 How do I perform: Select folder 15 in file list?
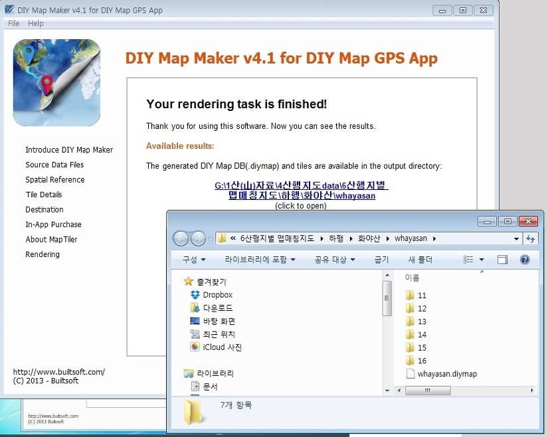click(416, 347)
